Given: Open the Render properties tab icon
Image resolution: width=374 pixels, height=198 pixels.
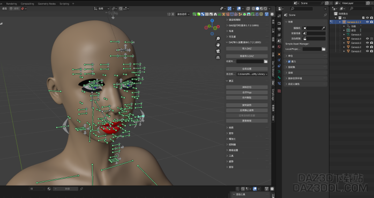Looking at the screenshot, I should [279, 23].
